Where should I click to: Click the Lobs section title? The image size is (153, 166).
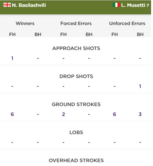click(x=76, y=132)
